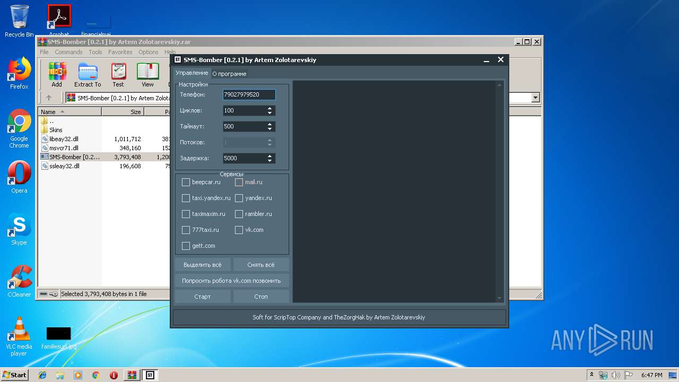Viewport: 679px width, 382px height.
Task: Select the Google Chrome desktop shortcut
Action: pos(19,129)
